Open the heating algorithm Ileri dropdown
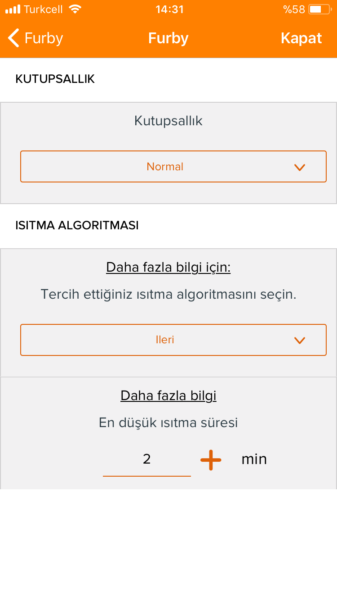Screen dimensions: 337x601 pos(173,340)
